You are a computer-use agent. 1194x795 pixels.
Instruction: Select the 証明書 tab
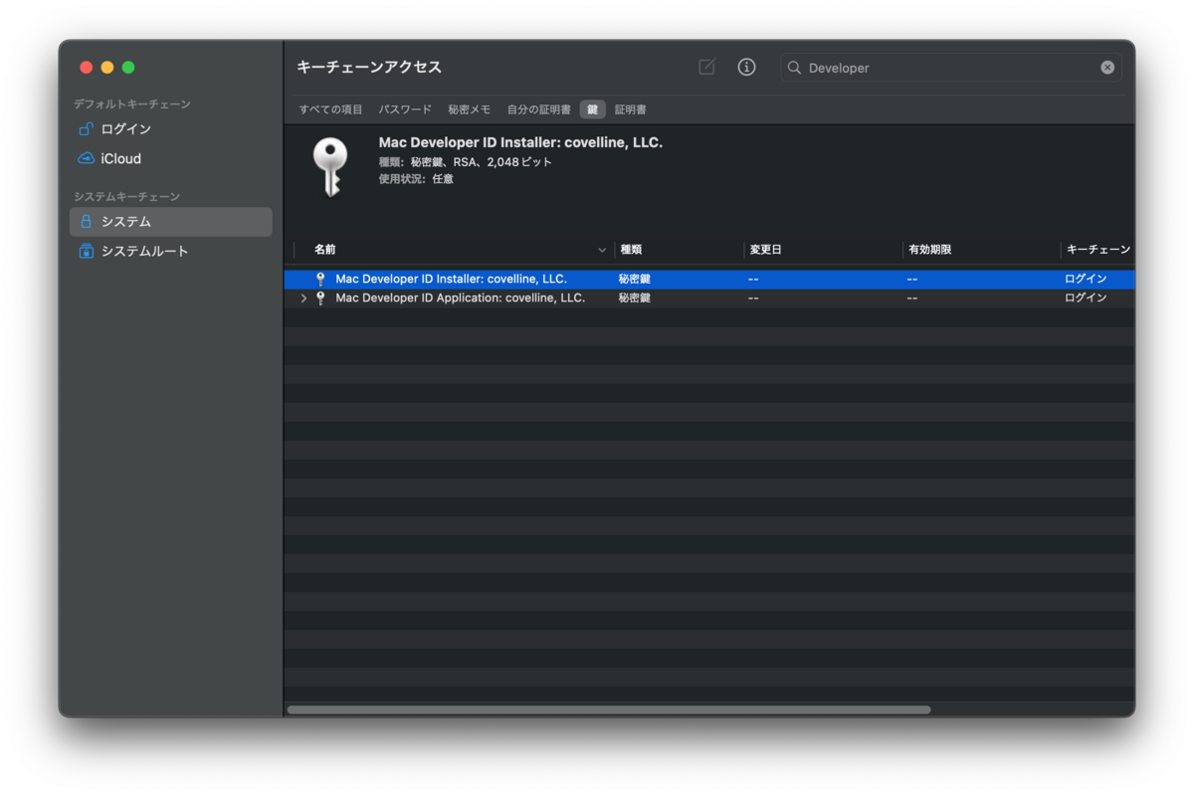631,109
